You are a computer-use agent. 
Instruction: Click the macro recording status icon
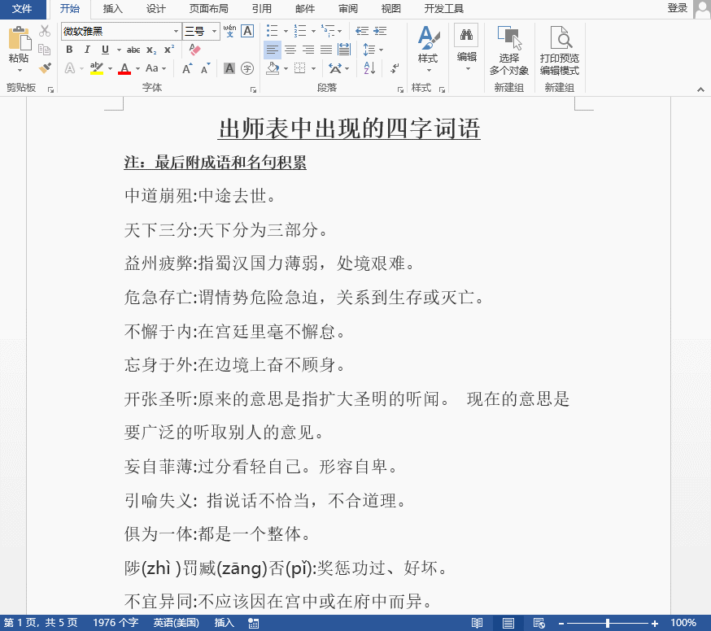(x=254, y=624)
